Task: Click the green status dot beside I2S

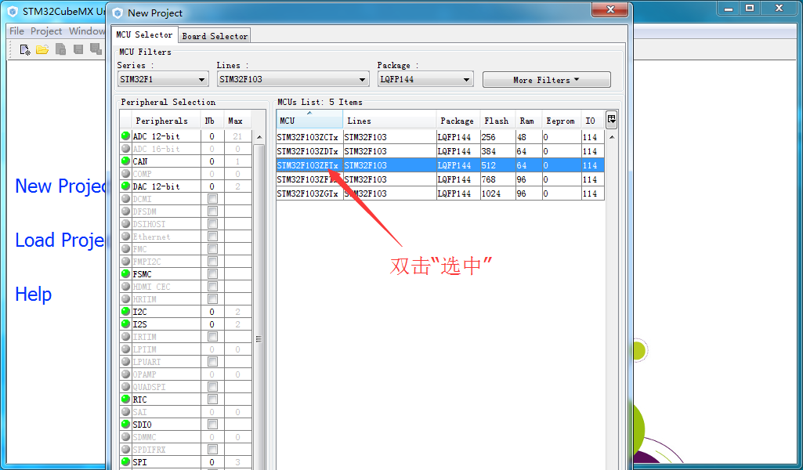Action: click(x=125, y=324)
